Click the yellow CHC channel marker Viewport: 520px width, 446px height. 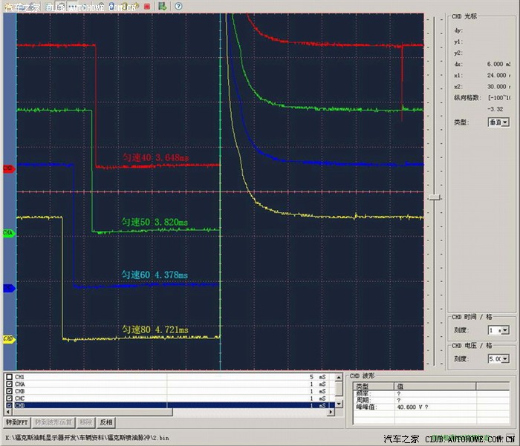point(9,339)
